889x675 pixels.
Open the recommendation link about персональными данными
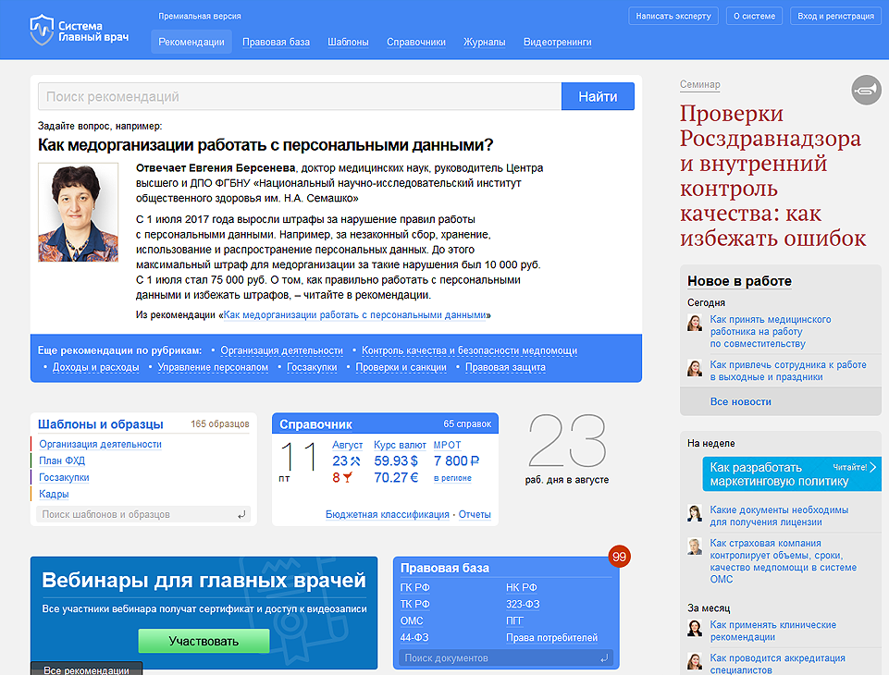pyautogui.click(x=355, y=315)
